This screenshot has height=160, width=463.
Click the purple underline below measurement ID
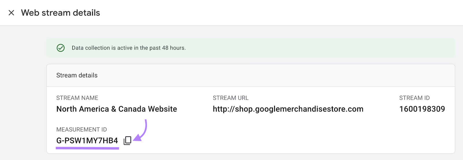coord(87,148)
